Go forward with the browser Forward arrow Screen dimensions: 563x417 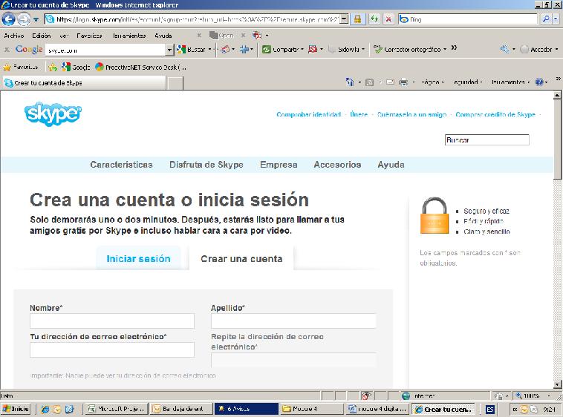tap(24, 19)
